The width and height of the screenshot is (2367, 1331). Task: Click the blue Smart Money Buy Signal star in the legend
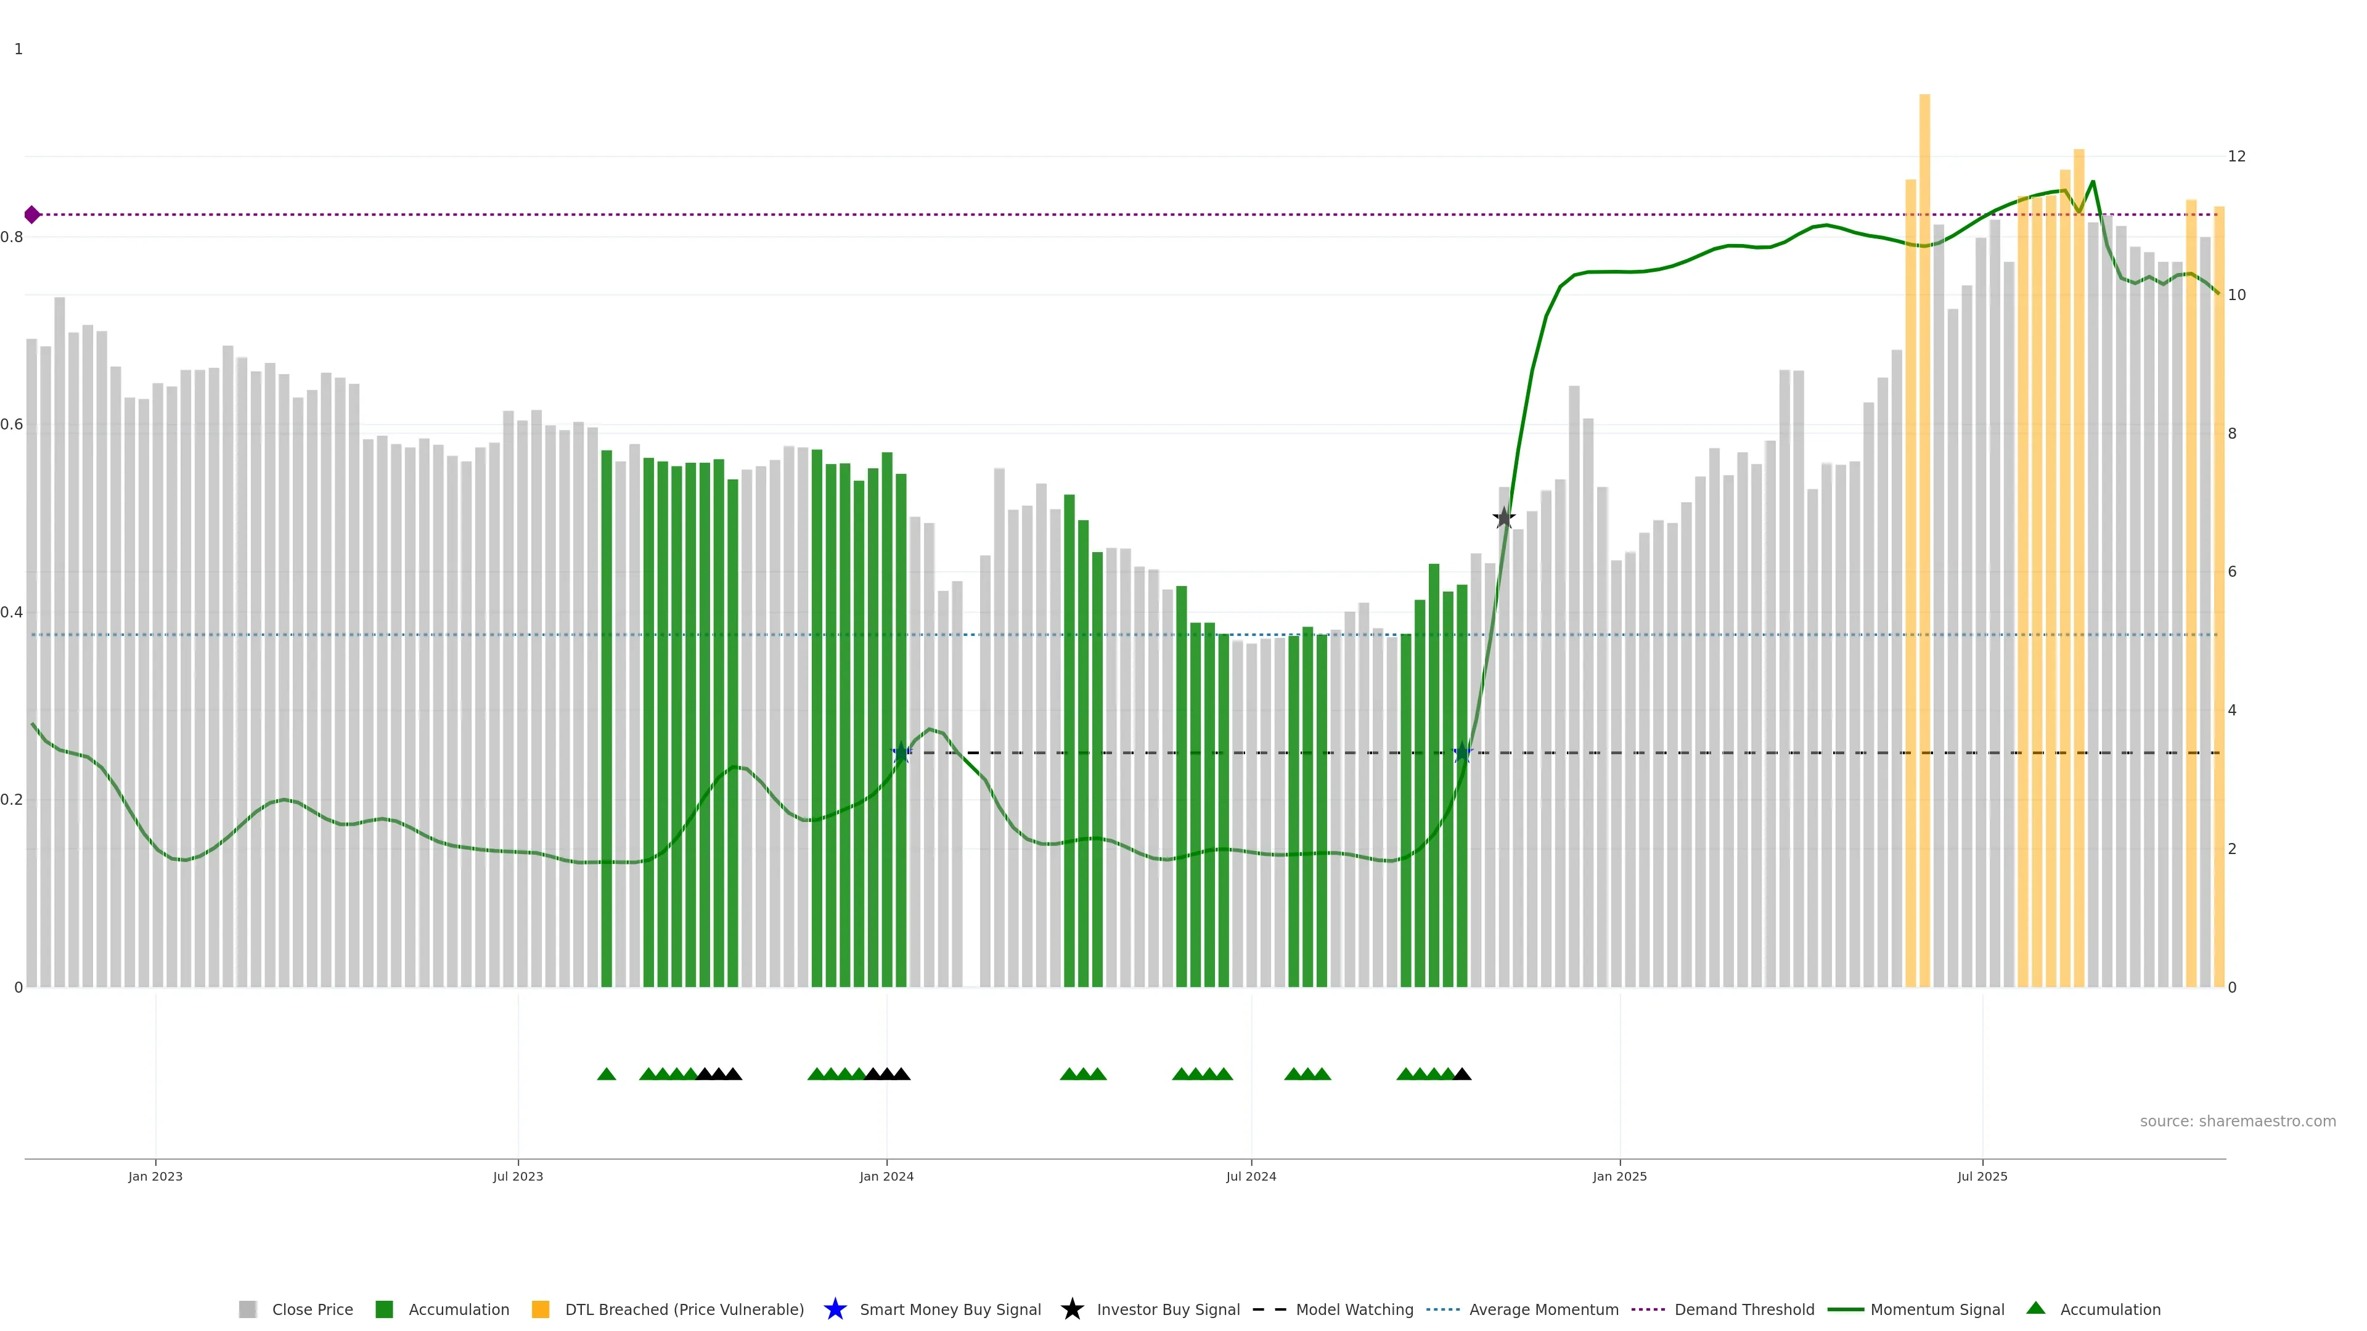tap(835, 1309)
